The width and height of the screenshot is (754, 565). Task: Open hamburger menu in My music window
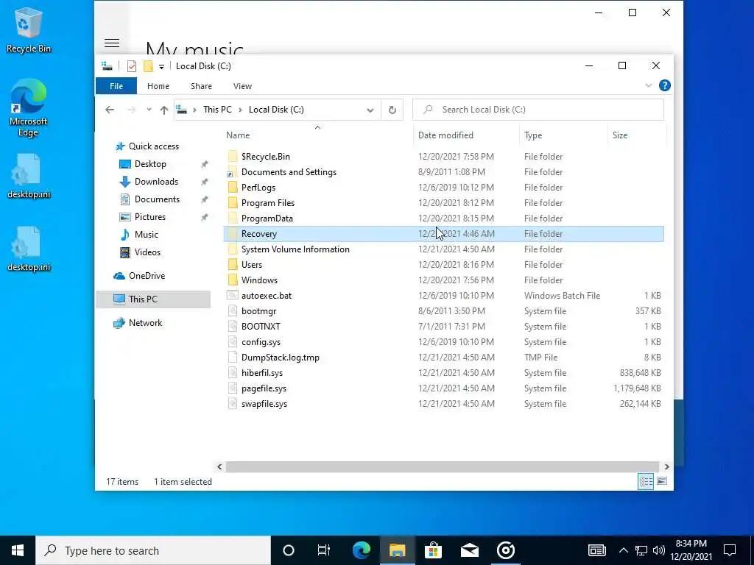(x=112, y=43)
